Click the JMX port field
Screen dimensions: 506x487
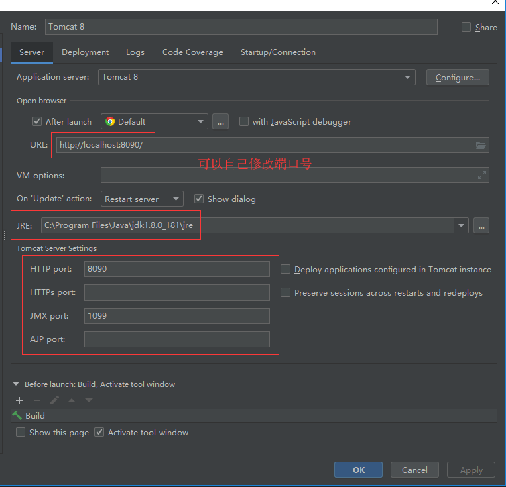coord(177,316)
